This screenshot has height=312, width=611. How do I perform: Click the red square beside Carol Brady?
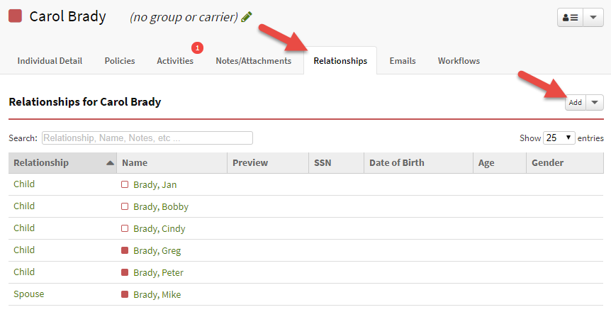[x=15, y=16]
